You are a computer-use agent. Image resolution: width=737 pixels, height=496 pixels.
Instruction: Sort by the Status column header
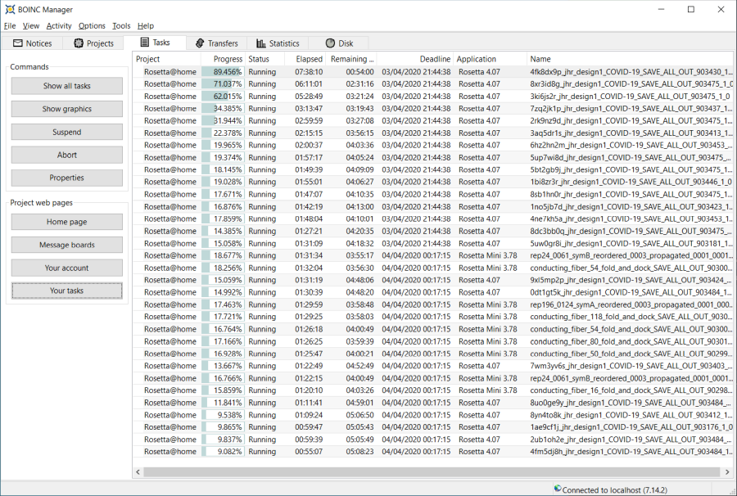point(265,59)
